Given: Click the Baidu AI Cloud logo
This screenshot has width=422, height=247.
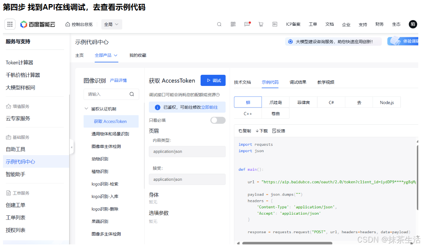Looking at the screenshot, I should coord(38,25).
